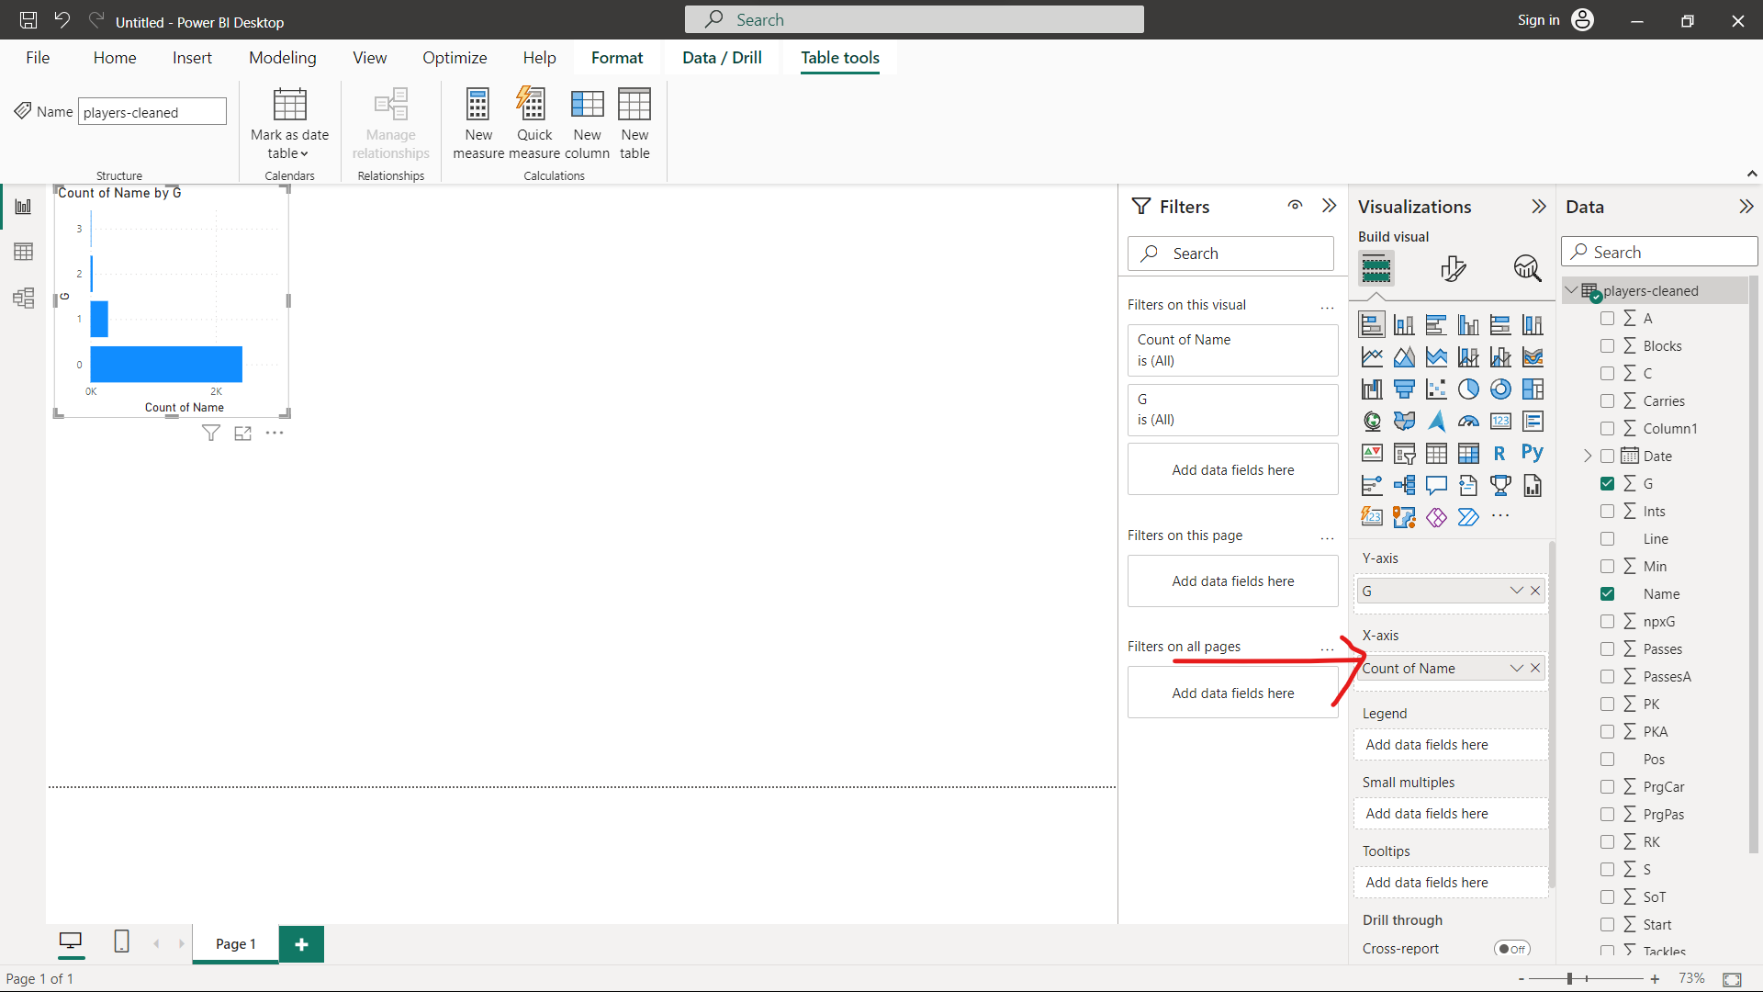This screenshot has width=1763, height=992.
Task: Check the Passes field checkbox
Action: 1607,648
